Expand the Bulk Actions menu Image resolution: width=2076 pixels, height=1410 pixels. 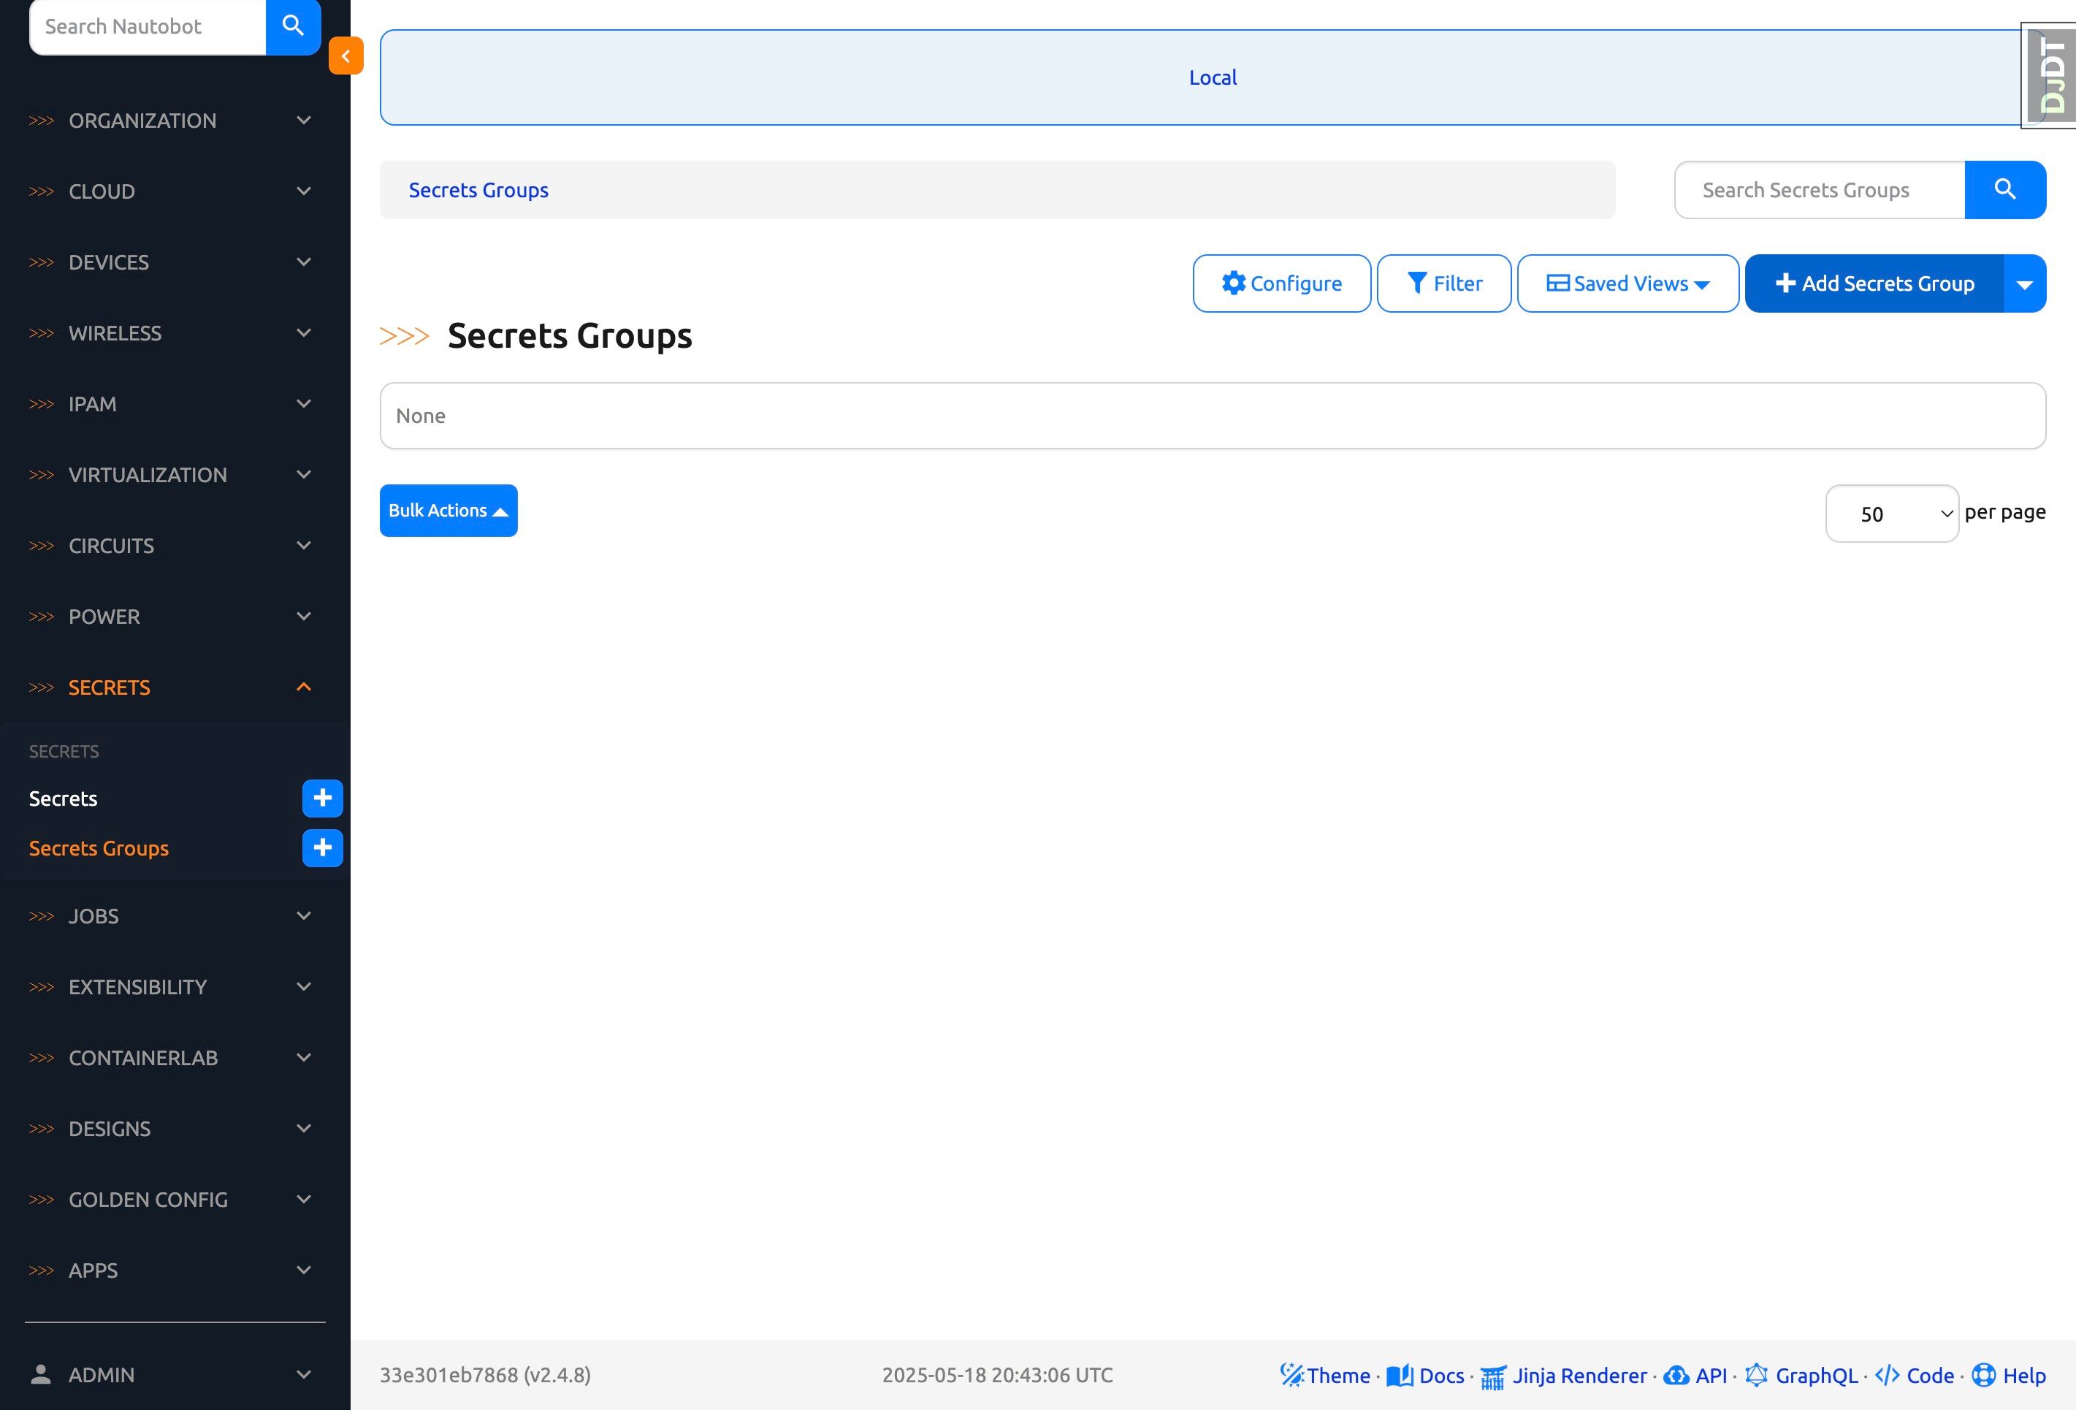tap(449, 510)
